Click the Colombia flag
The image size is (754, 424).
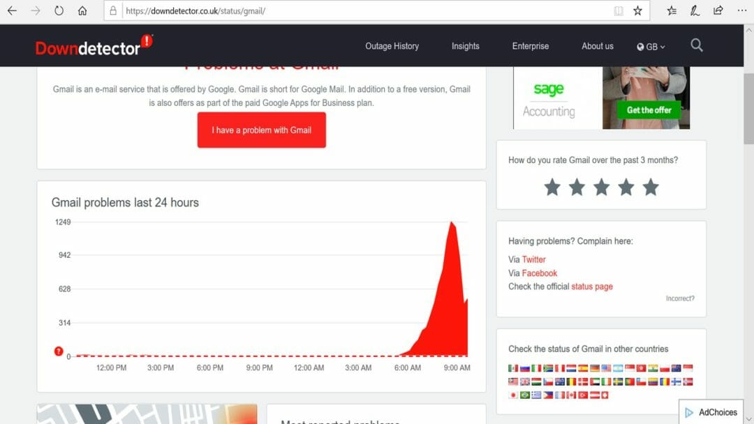(653, 381)
